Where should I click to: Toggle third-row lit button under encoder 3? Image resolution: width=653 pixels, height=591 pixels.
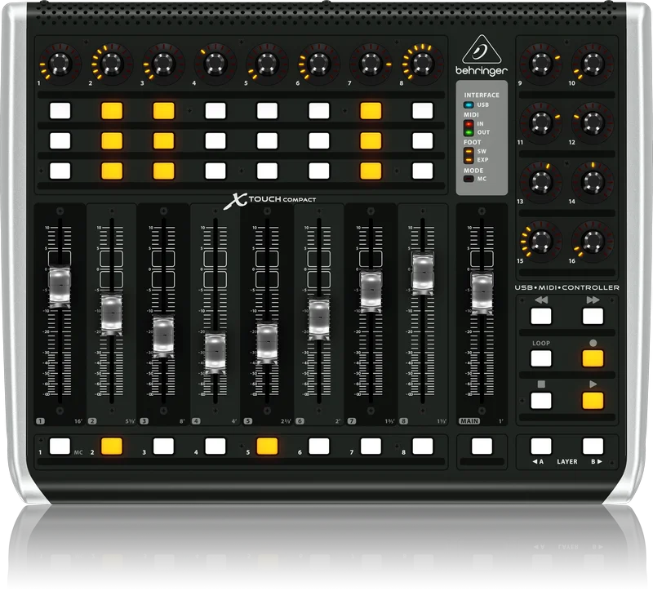click(164, 171)
